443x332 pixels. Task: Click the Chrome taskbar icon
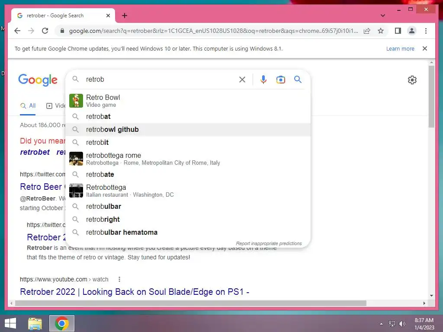[62, 323]
